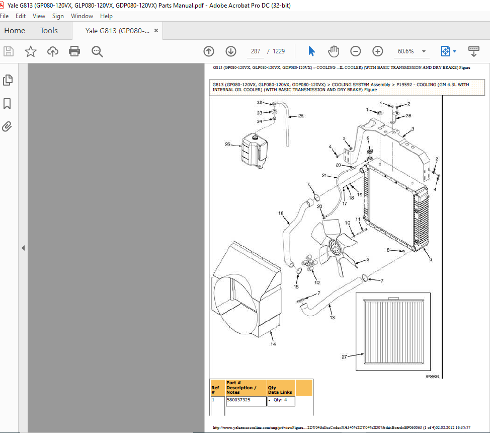Click the total pages count 1229
The width and height of the screenshot is (490, 433).
[279, 51]
